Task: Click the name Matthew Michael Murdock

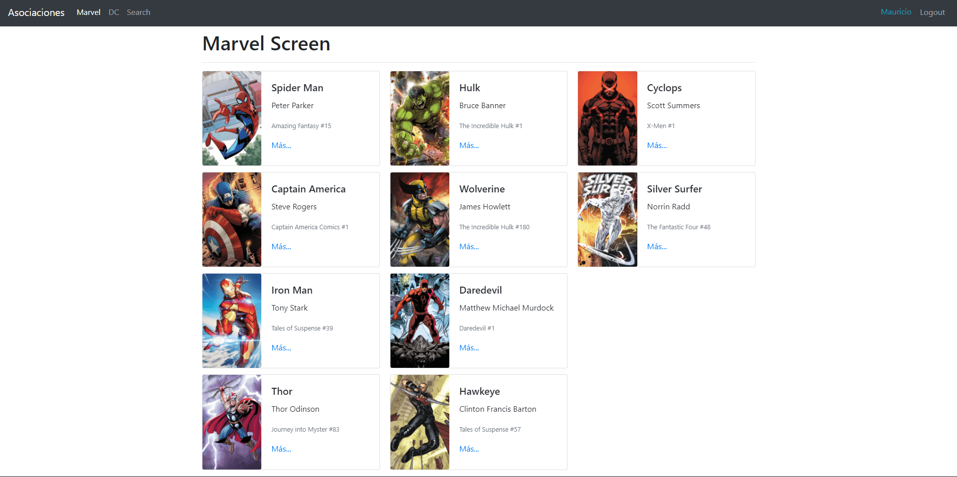Action: point(506,308)
